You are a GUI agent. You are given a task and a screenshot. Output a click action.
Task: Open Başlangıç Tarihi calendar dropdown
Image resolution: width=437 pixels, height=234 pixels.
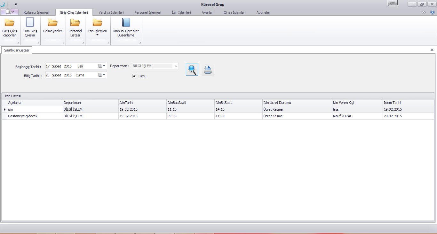point(102,66)
